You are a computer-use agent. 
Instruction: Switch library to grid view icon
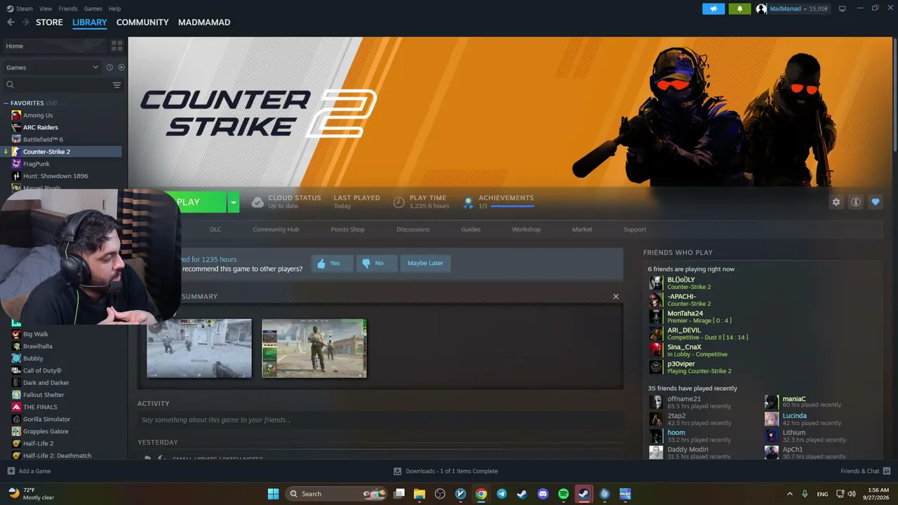[116, 46]
